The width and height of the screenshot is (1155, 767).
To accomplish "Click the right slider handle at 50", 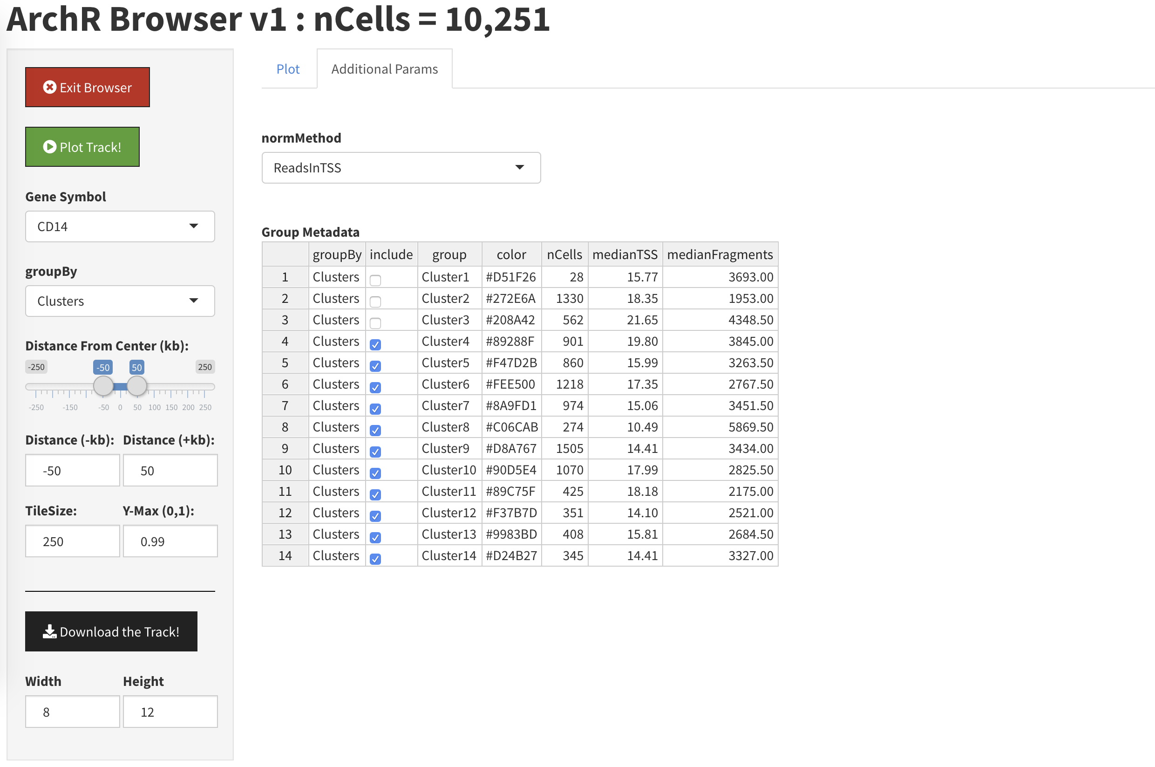I will [137, 386].
